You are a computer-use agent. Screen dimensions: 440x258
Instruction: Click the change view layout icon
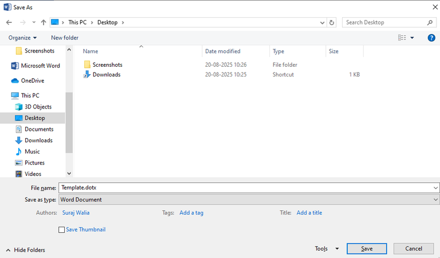click(402, 38)
